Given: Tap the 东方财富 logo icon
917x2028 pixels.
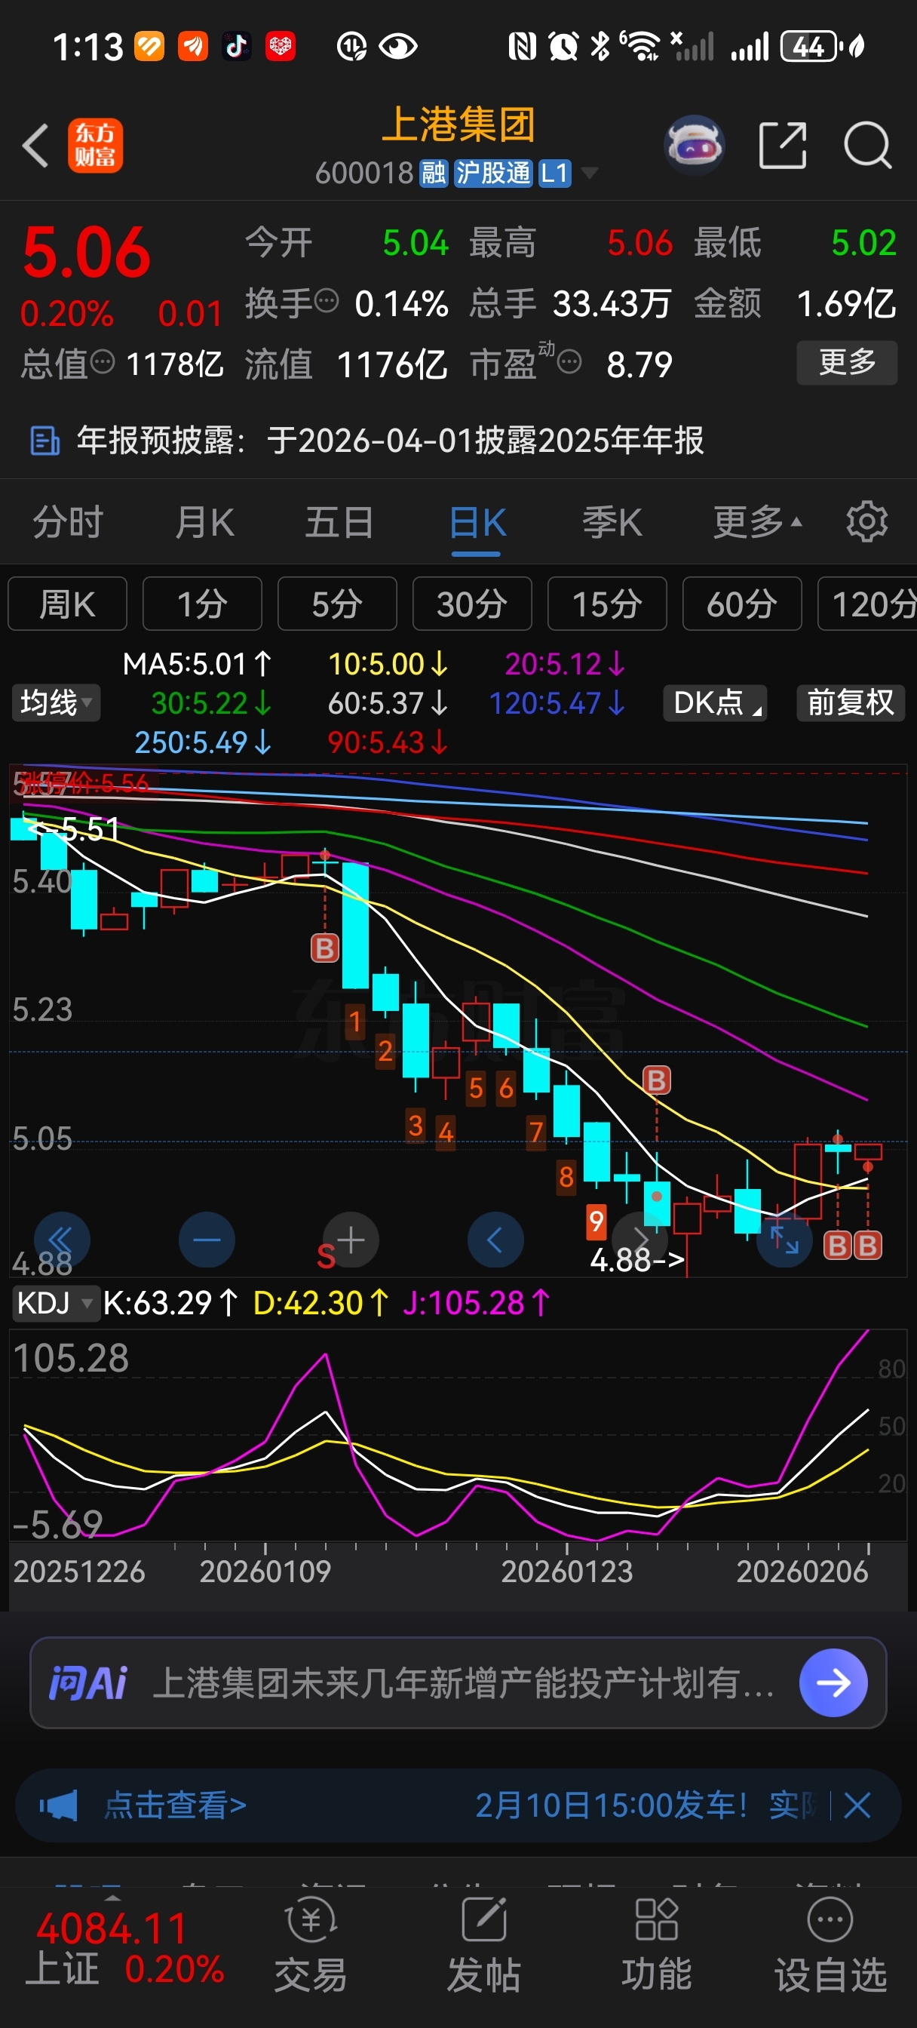Looking at the screenshot, I should click(95, 146).
